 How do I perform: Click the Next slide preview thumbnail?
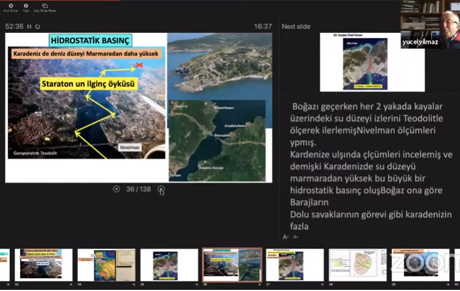coord(372,62)
